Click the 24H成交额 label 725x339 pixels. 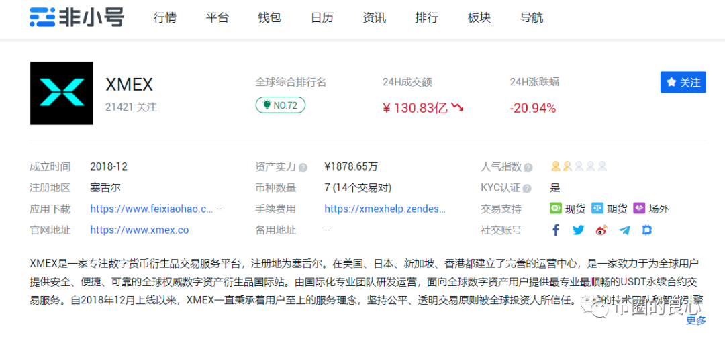(x=407, y=83)
